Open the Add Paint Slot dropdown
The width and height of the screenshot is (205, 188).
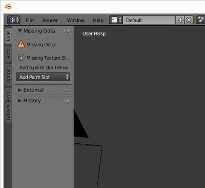click(x=43, y=77)
